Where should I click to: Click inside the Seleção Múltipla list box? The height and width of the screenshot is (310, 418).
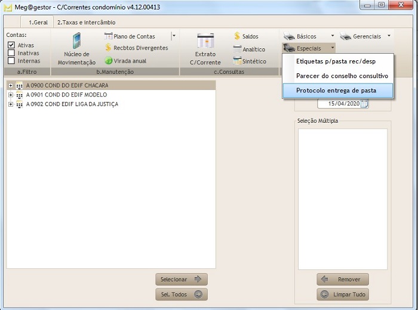click(x=343, y=199)
